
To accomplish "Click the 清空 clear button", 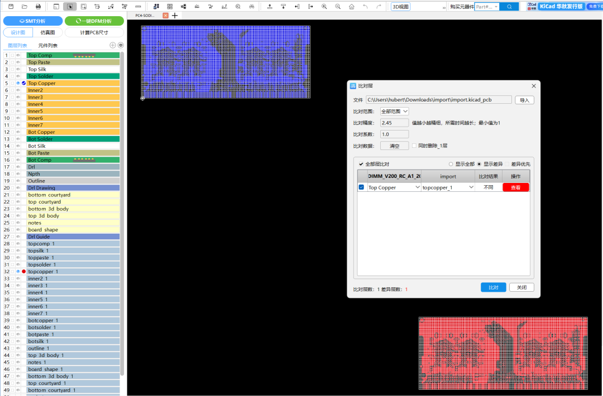I will [394, 146].
